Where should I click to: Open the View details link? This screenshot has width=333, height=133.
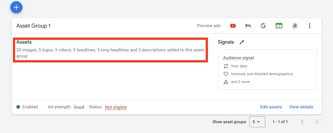click(301, 107)
